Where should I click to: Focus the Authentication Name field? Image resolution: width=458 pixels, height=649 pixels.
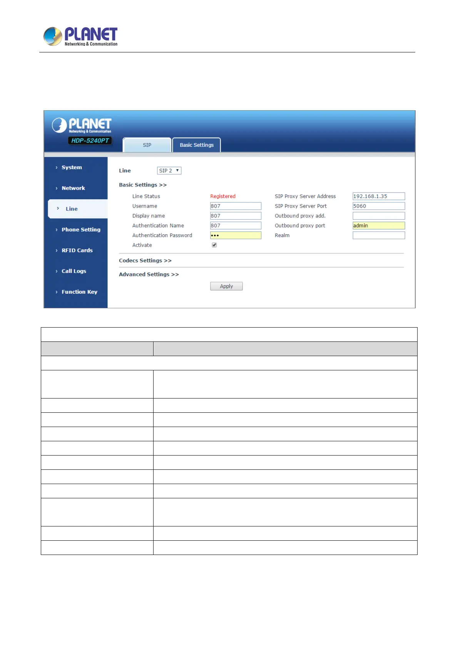tap(236, 225)
